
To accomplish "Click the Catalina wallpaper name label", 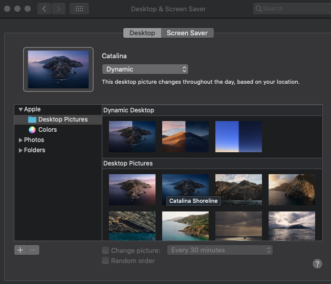I will [114, 56].
